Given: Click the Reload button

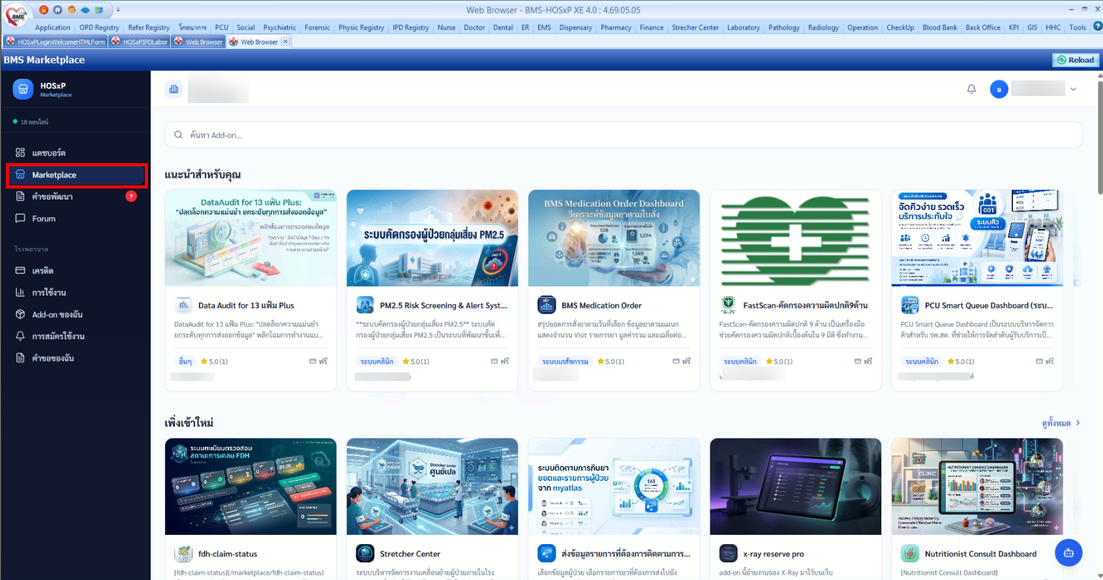Looking at the screenshot, I should pos(1076,60).
